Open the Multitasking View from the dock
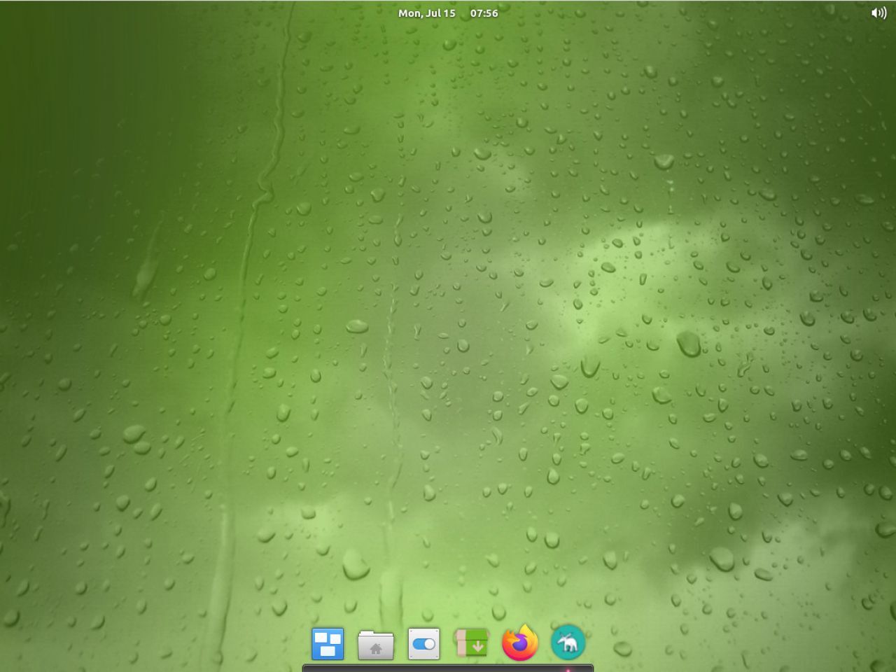896x672 pixels. point(328,643)
